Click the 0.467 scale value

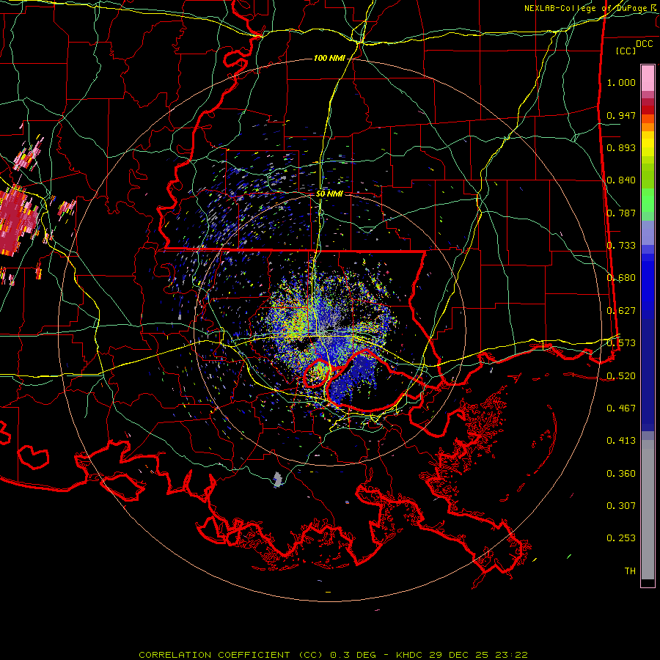pyautogui.click(x=621, y=408)
